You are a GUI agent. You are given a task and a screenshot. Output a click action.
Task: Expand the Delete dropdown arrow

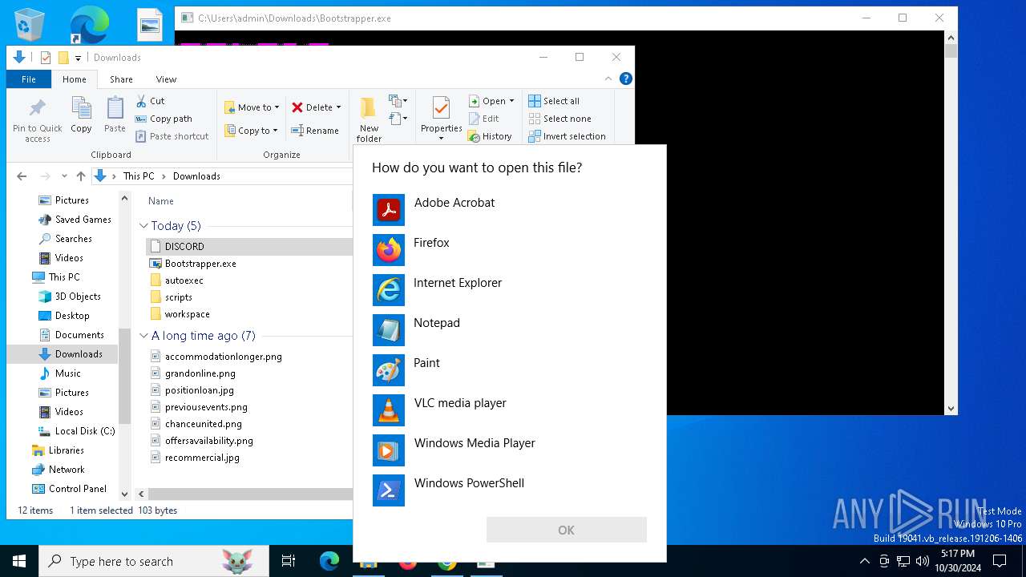338,107
